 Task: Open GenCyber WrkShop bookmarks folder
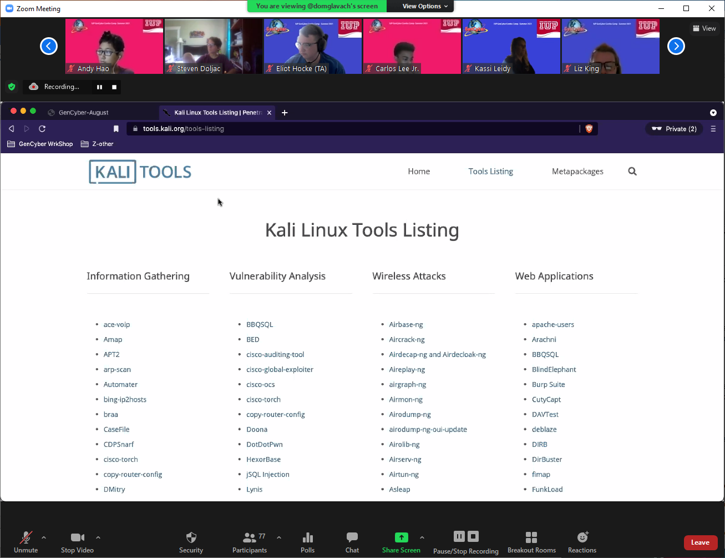(x=40, y=144)
